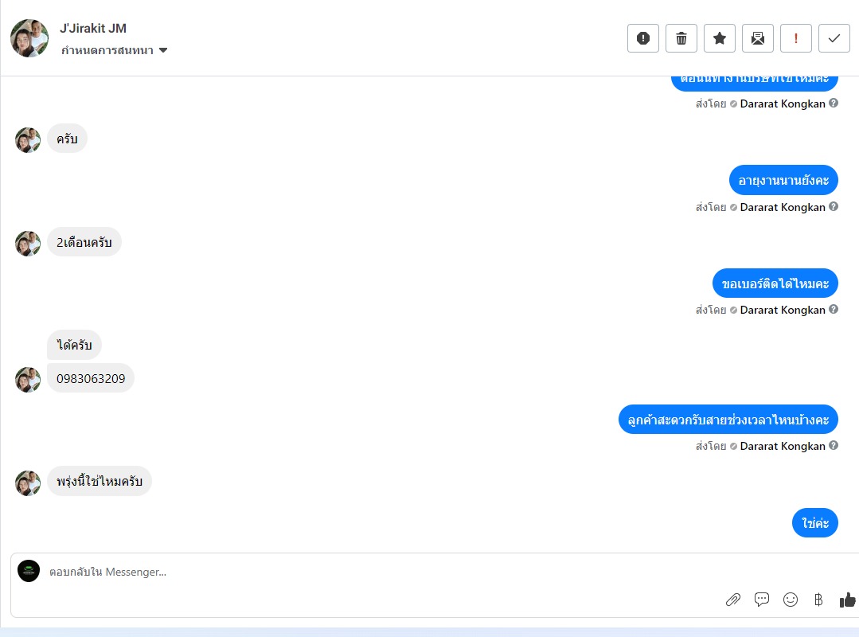The image size is (859, 637).
Task: Click the spam report exclamation circle icon
Action: pyautogui.click(x=642, y=38)
